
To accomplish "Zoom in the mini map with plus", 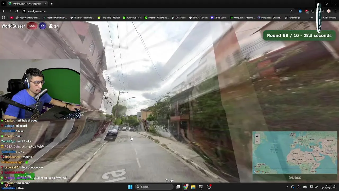I will pyautogui.click(x=257, y=136).
